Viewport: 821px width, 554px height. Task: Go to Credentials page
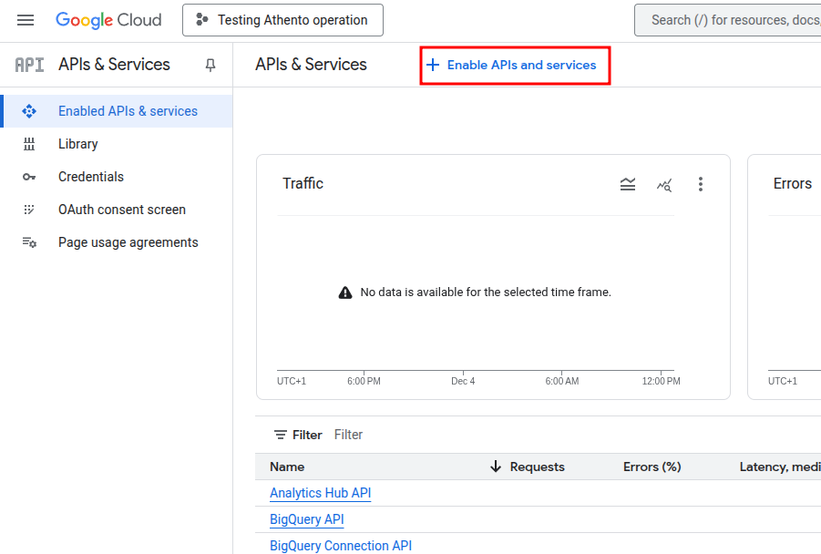(91, 177)
